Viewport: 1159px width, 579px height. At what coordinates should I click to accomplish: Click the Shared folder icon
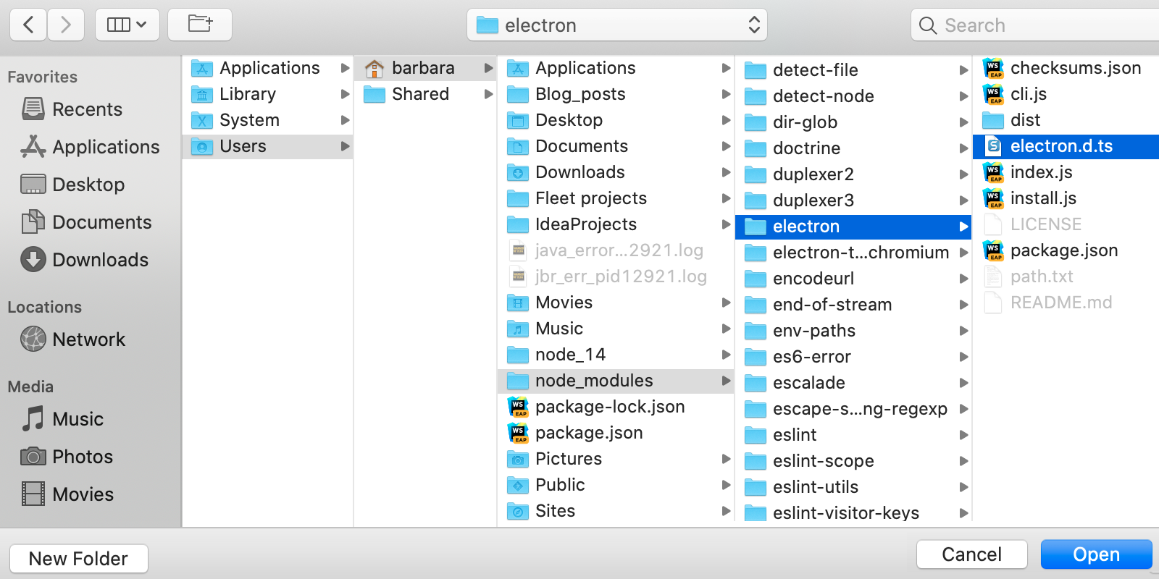375,94
